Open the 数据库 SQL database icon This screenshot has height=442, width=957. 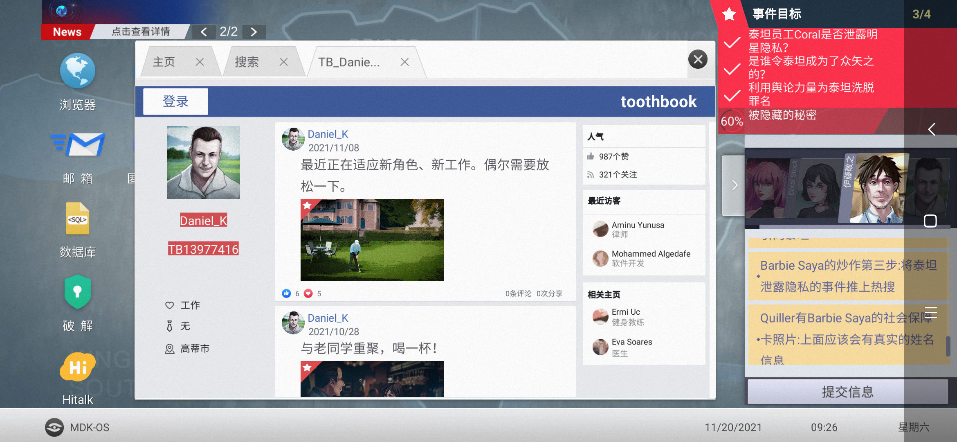[77, 218]
